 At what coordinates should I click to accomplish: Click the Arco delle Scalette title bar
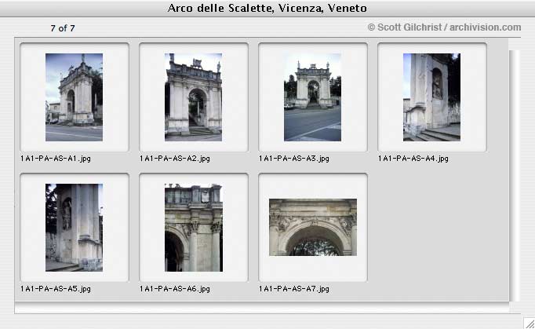(267, 8)
